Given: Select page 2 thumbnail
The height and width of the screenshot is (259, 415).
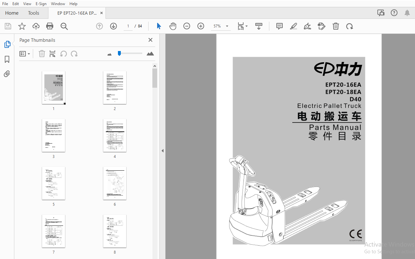Looking at the screenshot, I should (115, 88).
